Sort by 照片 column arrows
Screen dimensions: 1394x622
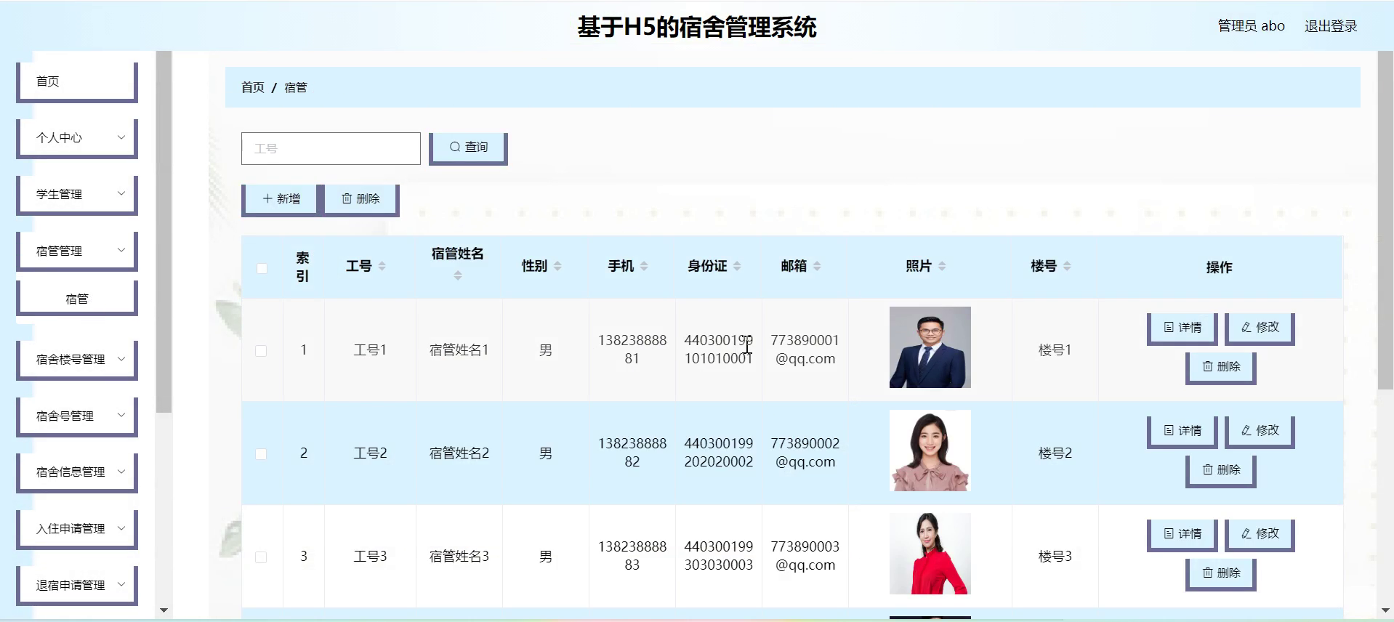tap(942, 267)
